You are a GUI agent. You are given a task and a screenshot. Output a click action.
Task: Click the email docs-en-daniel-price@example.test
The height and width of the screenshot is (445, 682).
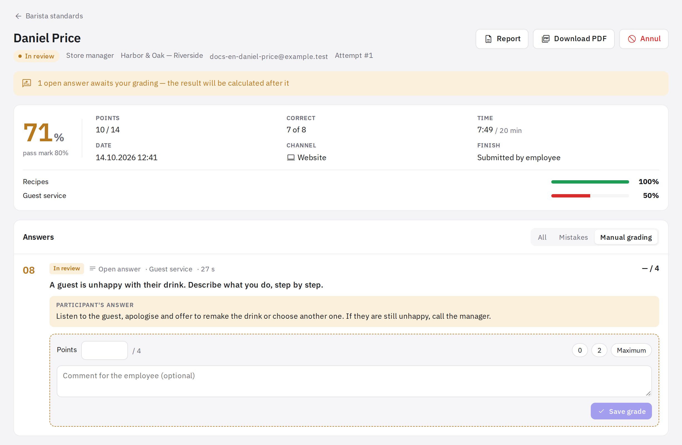pyautogui.click(x=268, y=56)
